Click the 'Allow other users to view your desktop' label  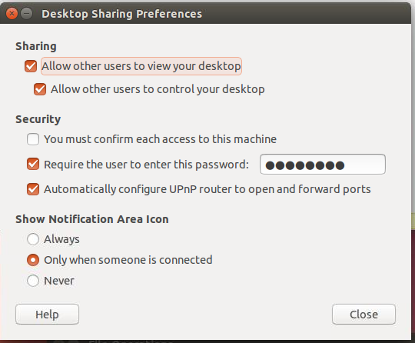click(141, 66)
